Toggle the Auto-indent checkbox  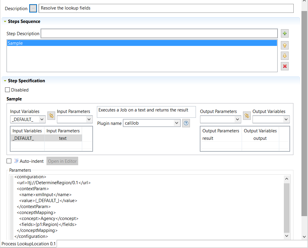click(9, 161)
